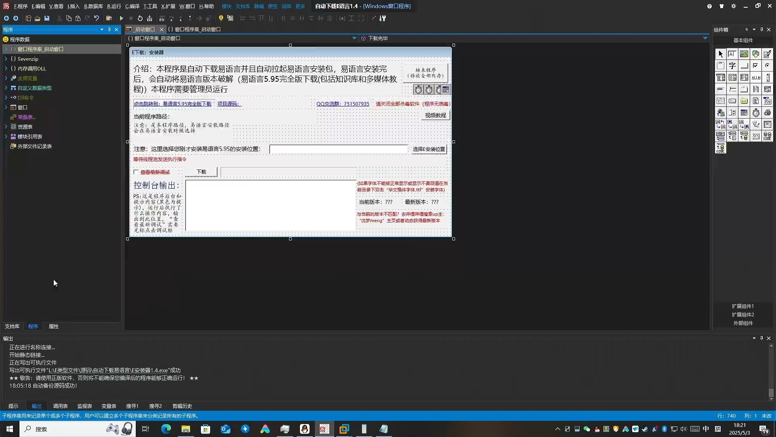The width and height of the screenshot is (776, 437).
Task: Select the printer component in toolbox
Action: pos(768,112)
